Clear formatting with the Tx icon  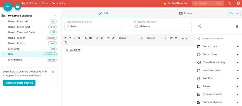click(66, 42)
